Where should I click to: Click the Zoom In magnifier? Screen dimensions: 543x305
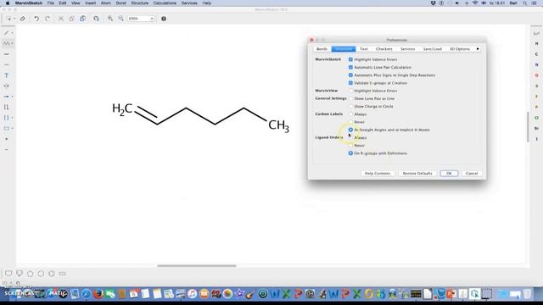110,19
